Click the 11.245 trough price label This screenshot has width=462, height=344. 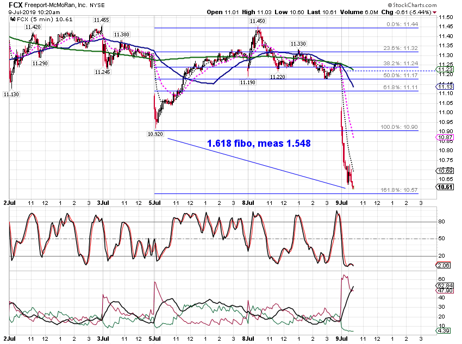(103, 72)
